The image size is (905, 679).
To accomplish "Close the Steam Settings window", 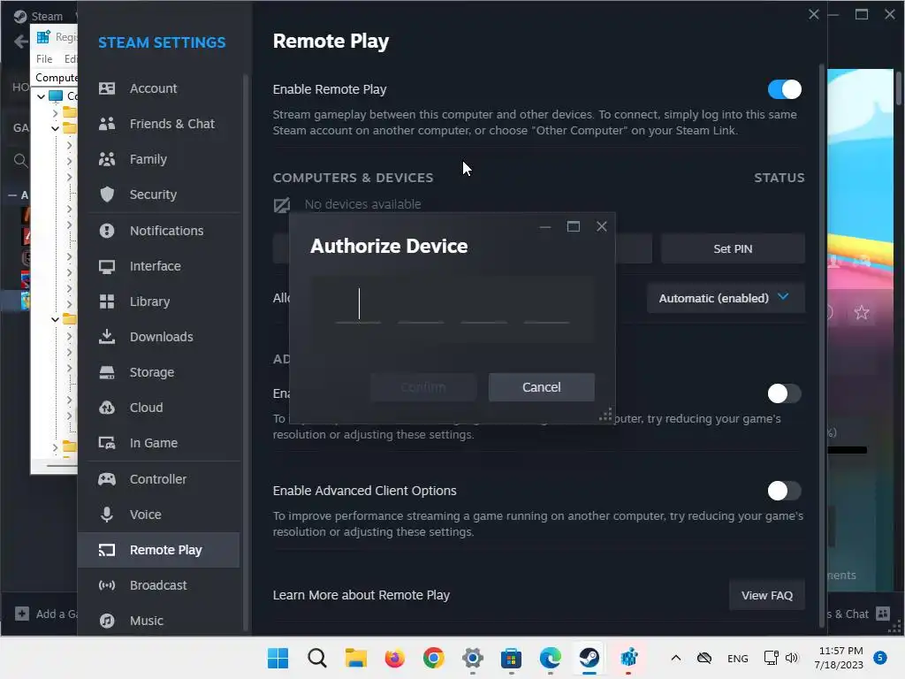I will [814, 14].
